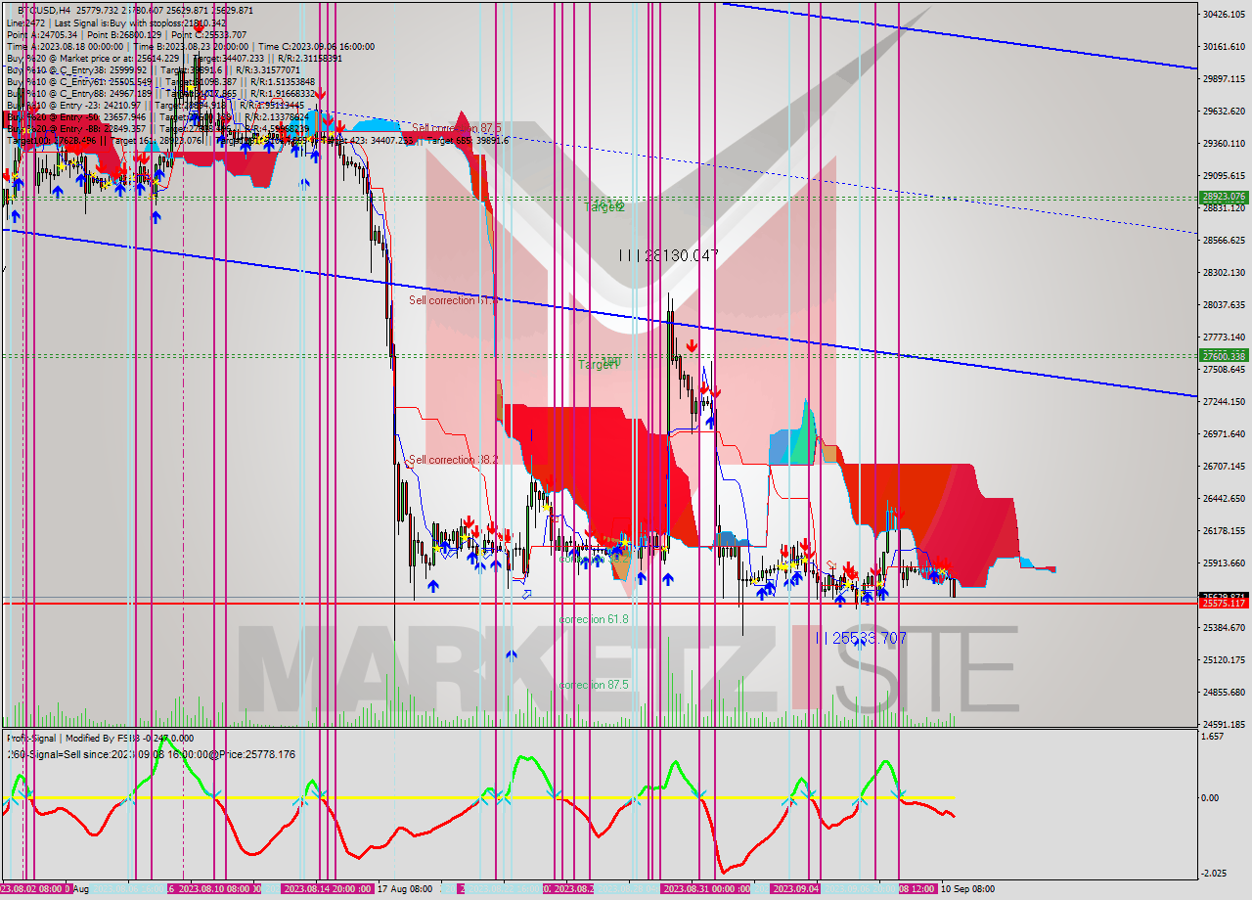Click the 'Sell correction 87.5' label
1252x900 pixels.
[456, 128]
